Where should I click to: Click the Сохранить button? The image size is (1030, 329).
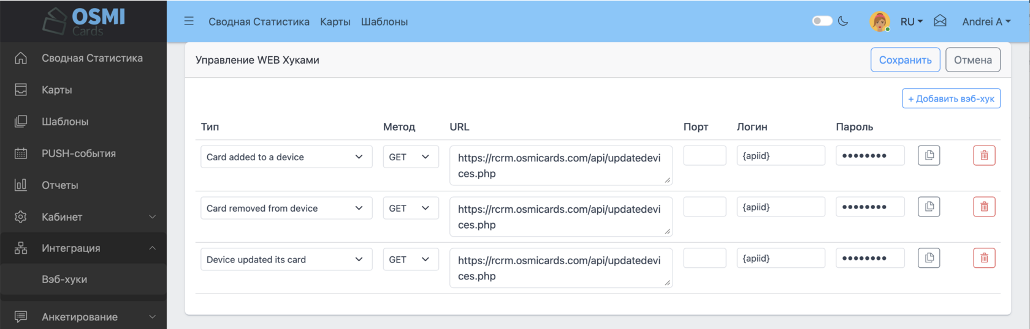(x=905, y=60)
